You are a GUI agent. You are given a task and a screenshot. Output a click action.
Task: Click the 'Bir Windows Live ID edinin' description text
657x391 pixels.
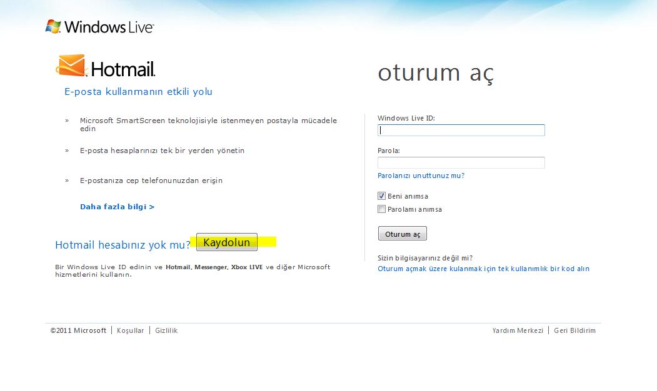coord(193,270)
